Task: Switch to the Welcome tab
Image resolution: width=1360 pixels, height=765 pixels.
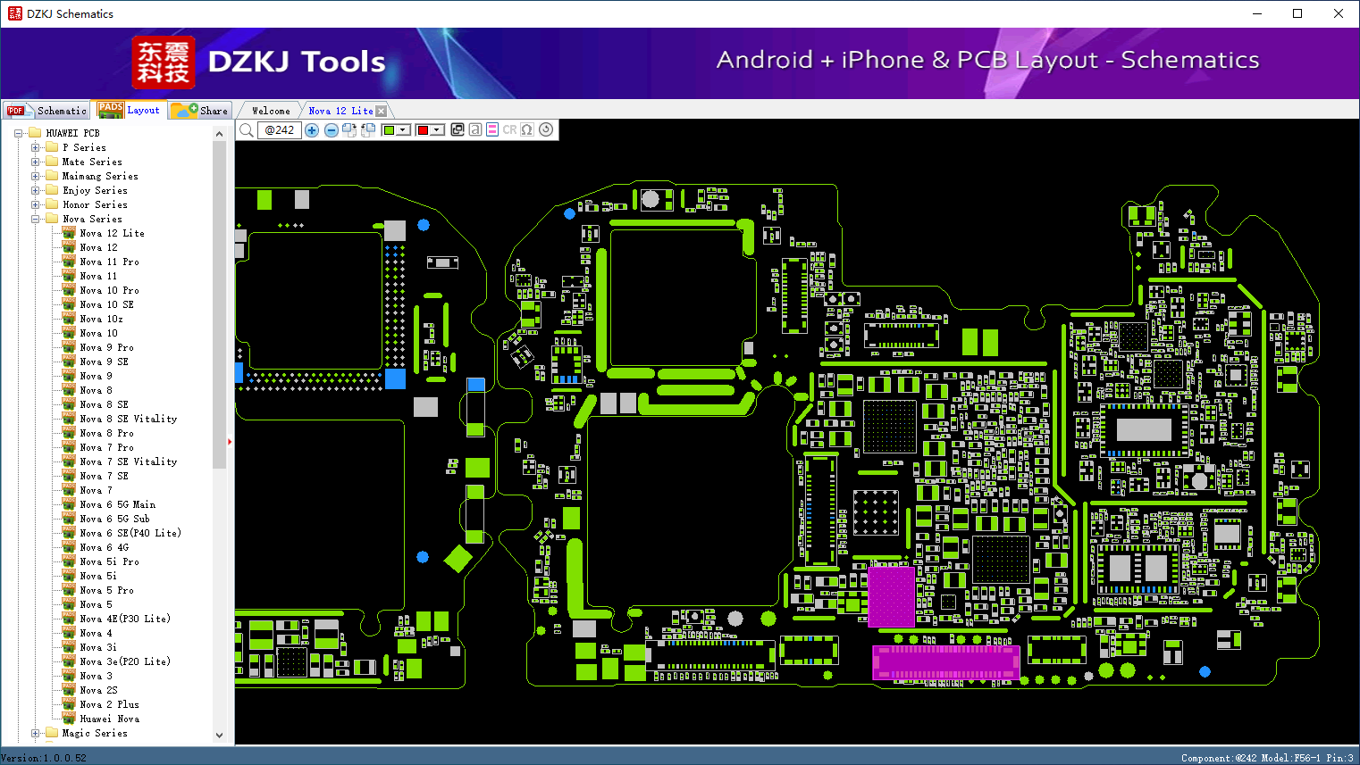Action: point(271,111)
